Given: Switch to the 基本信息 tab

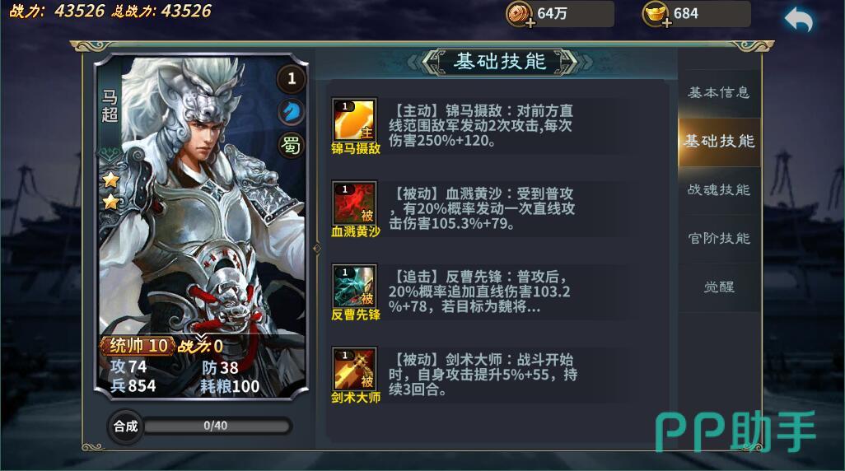Looking at the screenshot, I should [719, 92].
